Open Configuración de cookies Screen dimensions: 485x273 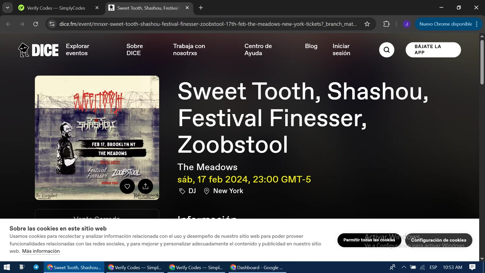click(x=438, y=240)
